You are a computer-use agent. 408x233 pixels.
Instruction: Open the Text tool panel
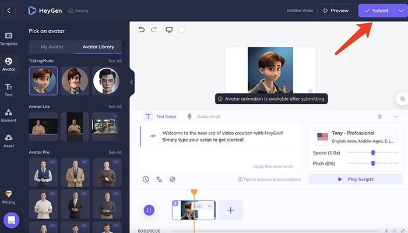(9, 89)
